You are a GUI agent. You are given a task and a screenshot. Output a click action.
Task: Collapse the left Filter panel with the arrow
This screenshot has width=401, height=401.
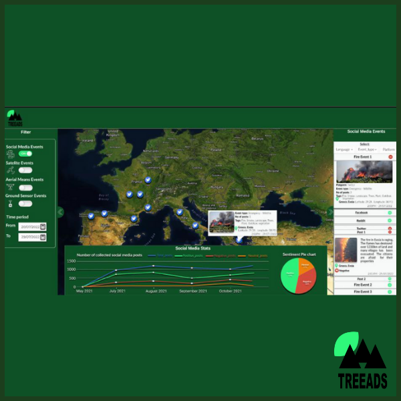pyautogui.click(x=60, y=212)
